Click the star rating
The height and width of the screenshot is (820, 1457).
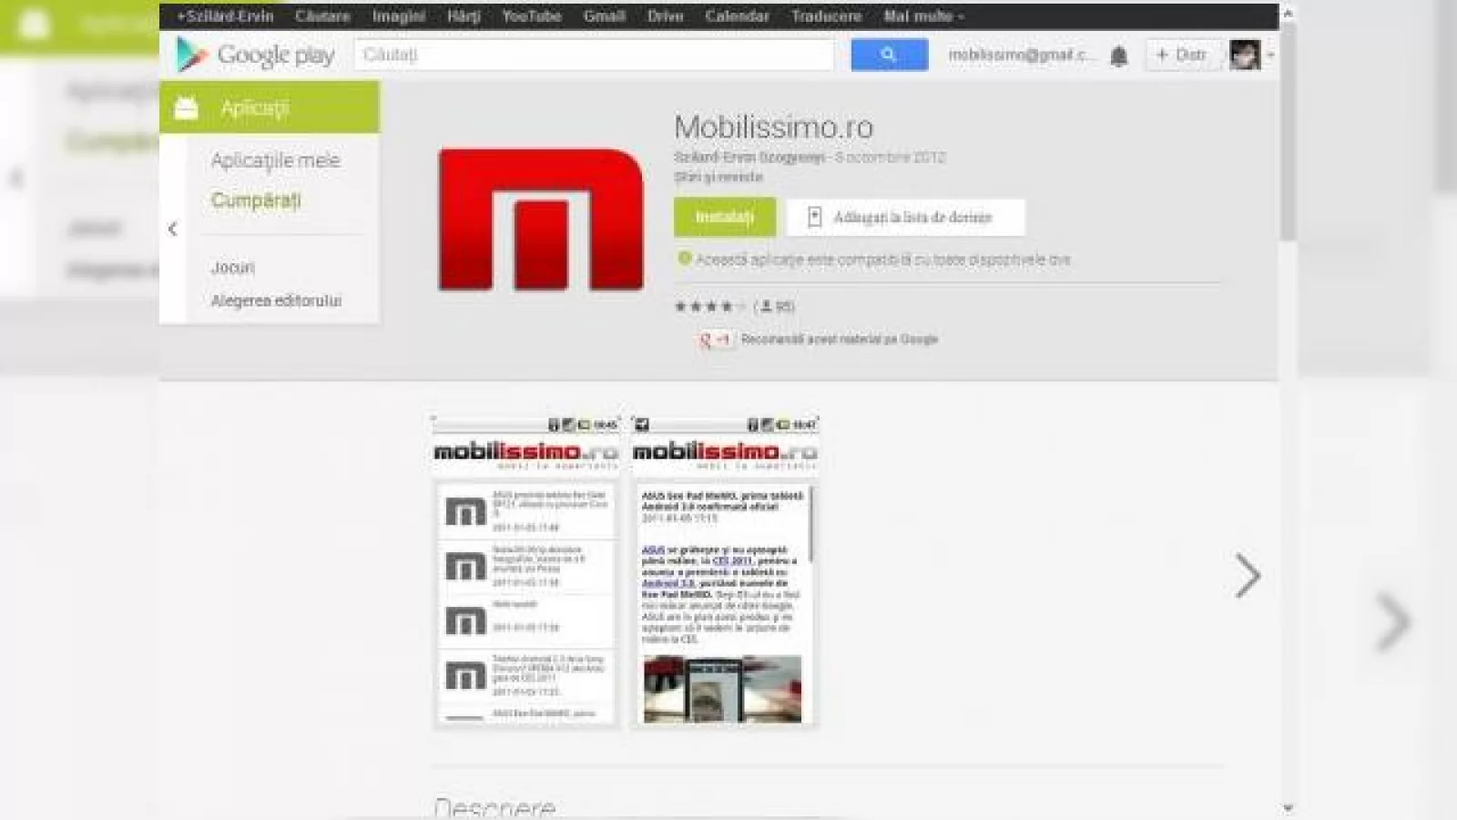(709, 306)
